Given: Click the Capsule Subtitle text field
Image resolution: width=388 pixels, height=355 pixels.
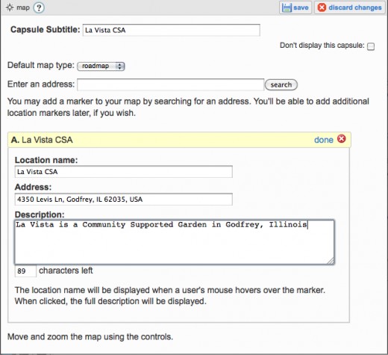Looking at the screenshot, I should tap(172, 30).
